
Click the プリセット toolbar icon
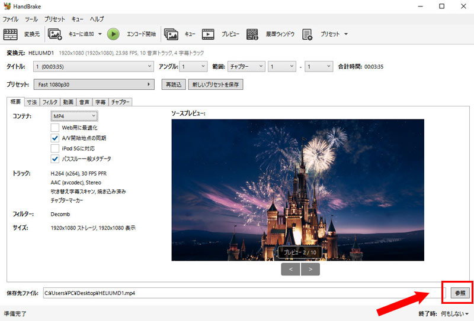point(308,34)
